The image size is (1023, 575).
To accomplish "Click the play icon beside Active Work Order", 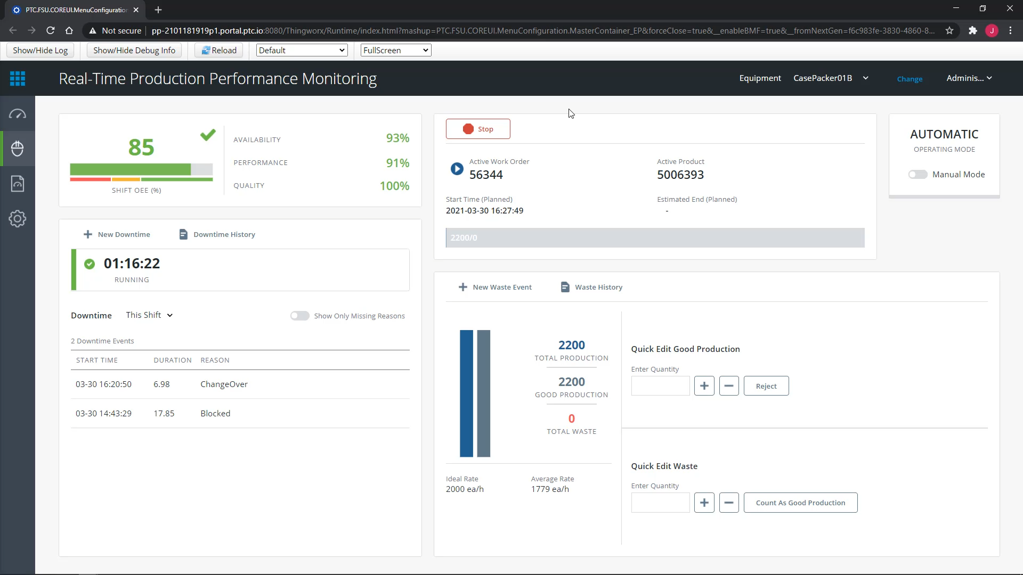I will tap(457, 169).
